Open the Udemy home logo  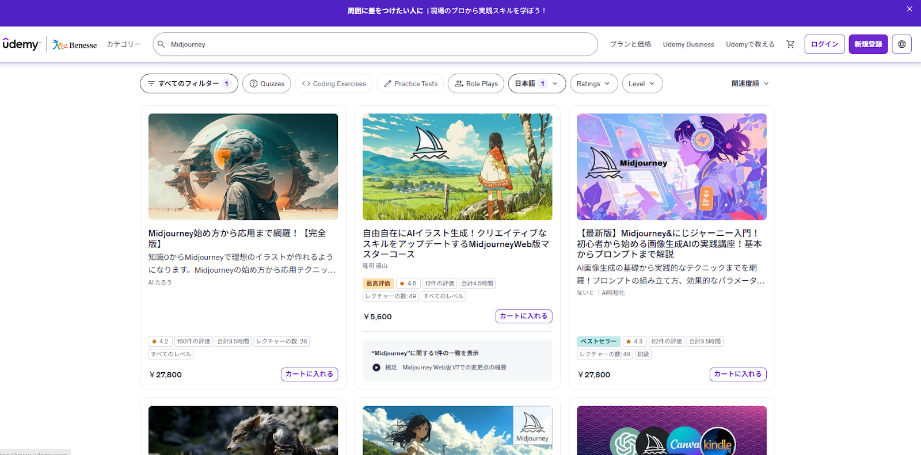[x=22, y=44]
